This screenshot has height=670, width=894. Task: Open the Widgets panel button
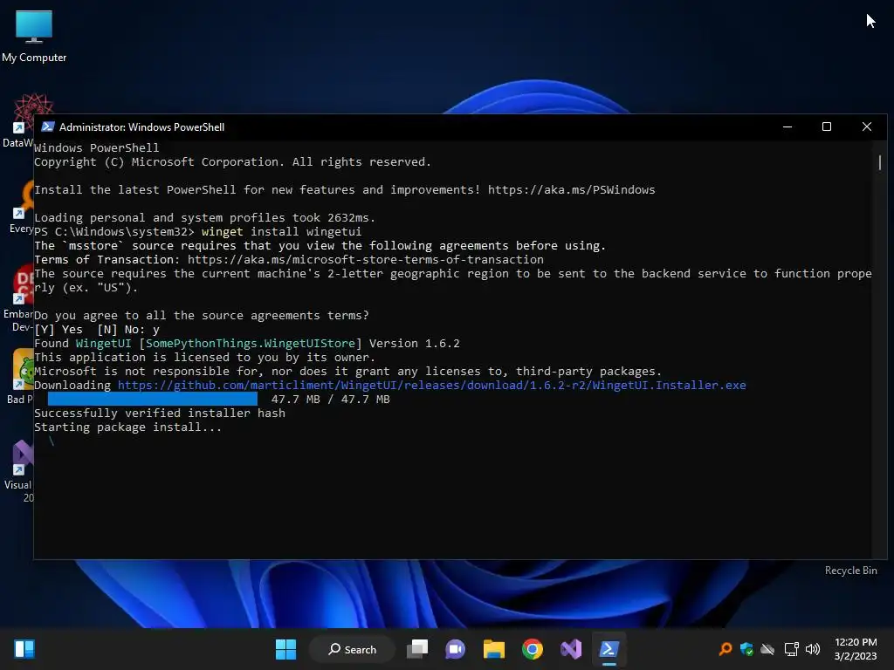[24, 649]
